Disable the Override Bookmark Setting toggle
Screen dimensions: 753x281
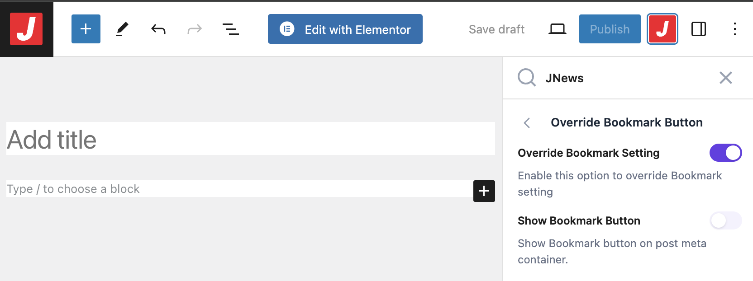click(x=725, y=153)
